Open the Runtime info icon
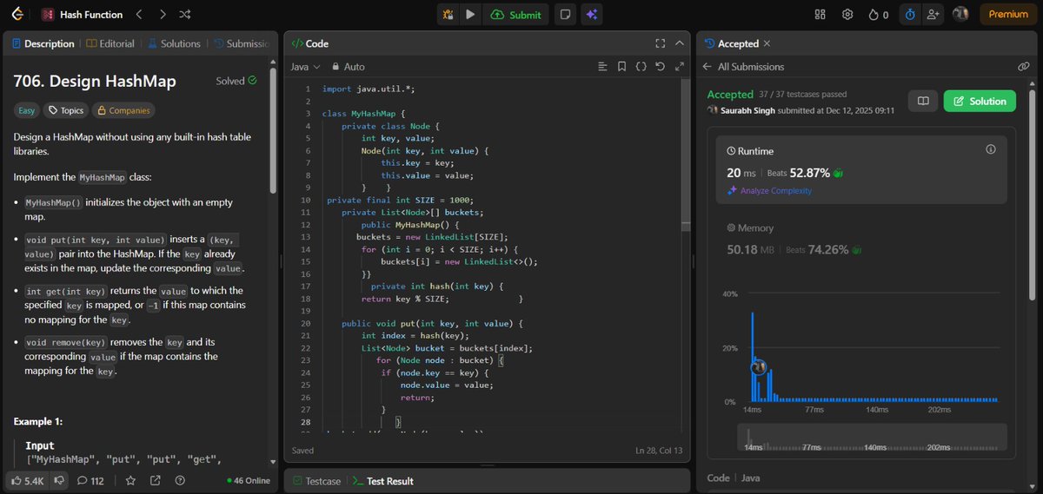The width and height of the screenshot is (1043, 494). 991,150
